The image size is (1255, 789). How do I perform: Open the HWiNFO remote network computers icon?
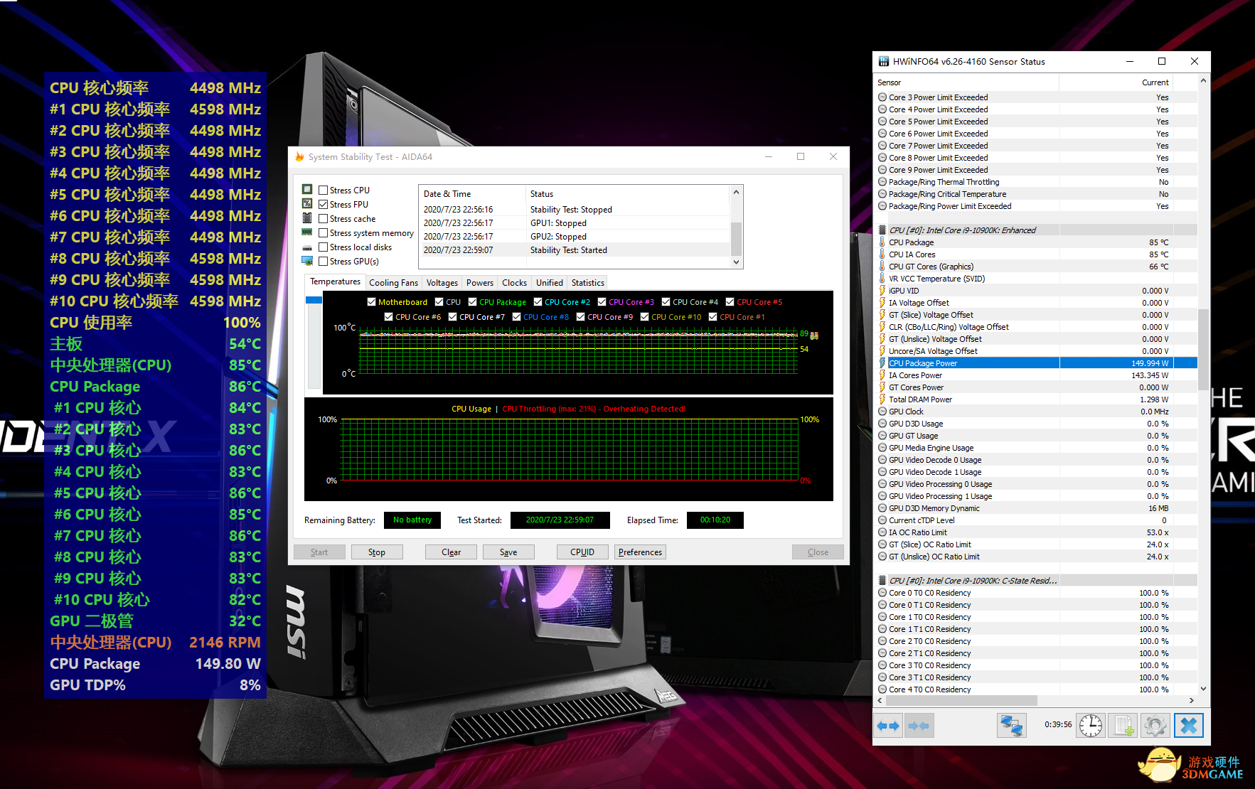click(1011, 726)
